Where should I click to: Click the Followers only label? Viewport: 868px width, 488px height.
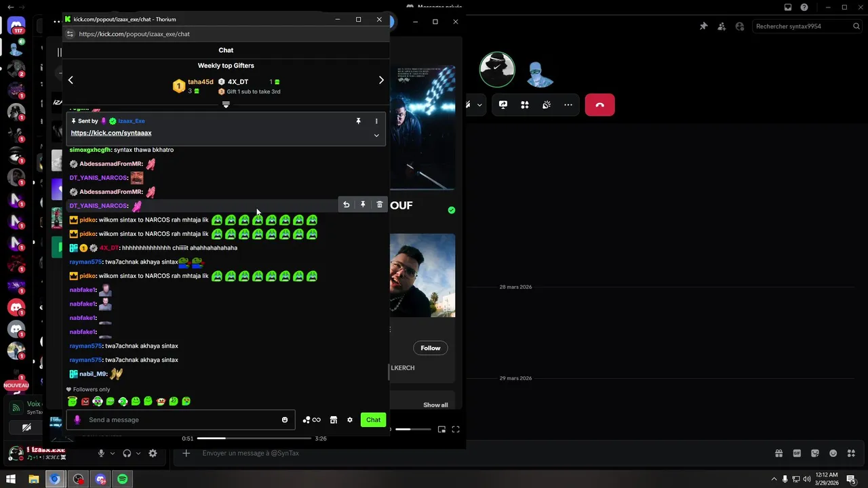tap(92, 390)
